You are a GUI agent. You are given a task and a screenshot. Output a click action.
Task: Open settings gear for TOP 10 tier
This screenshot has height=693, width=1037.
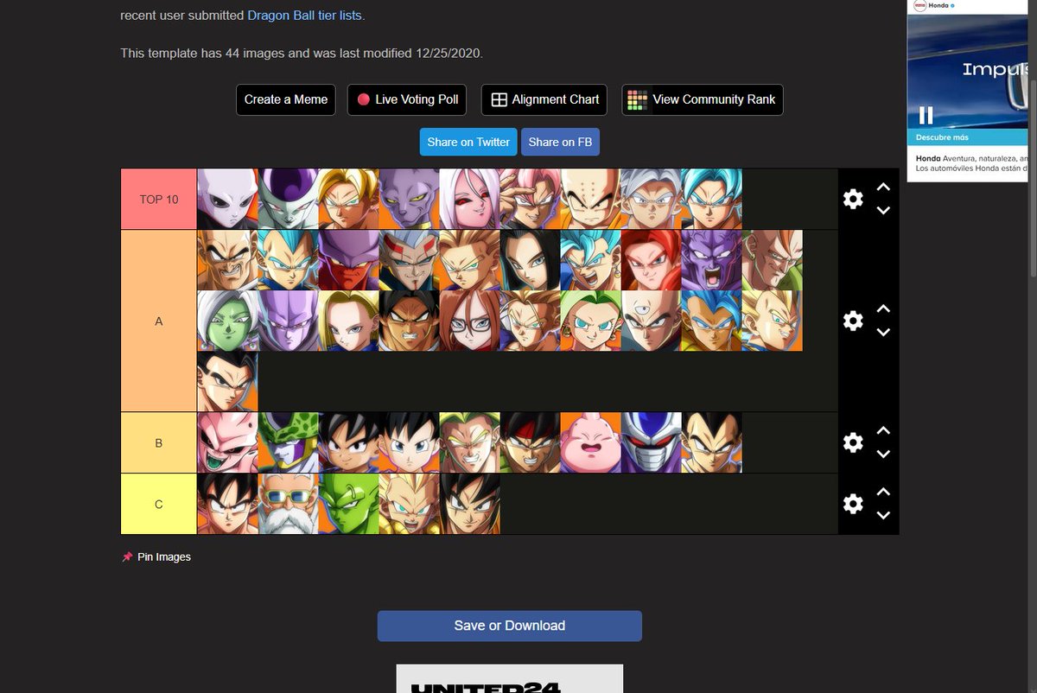coord(853,200)
